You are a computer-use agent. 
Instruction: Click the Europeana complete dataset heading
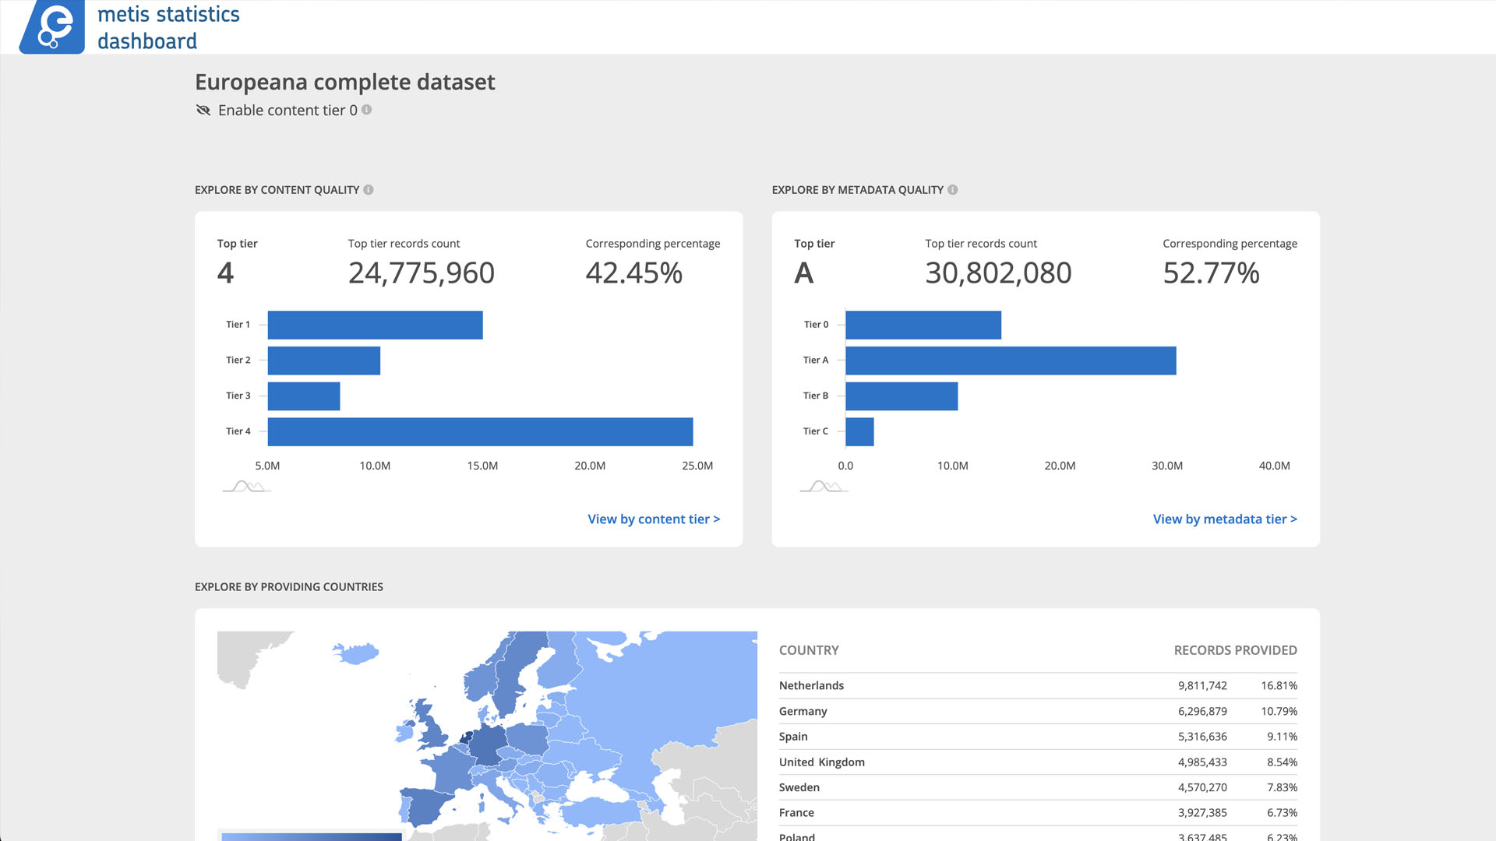pos(345,82)
